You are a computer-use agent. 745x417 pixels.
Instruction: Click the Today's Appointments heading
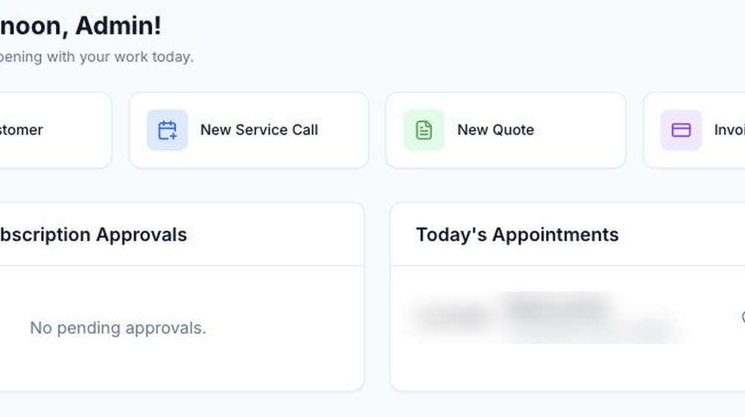[517, 235]
